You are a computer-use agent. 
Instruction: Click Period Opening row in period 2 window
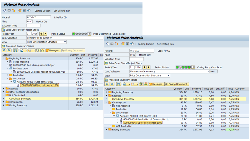click(x=21, y=62)
